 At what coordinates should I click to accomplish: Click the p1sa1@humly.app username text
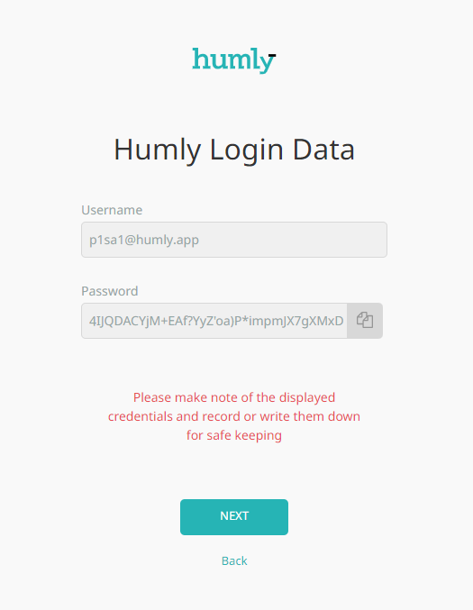tap(144, 240)
